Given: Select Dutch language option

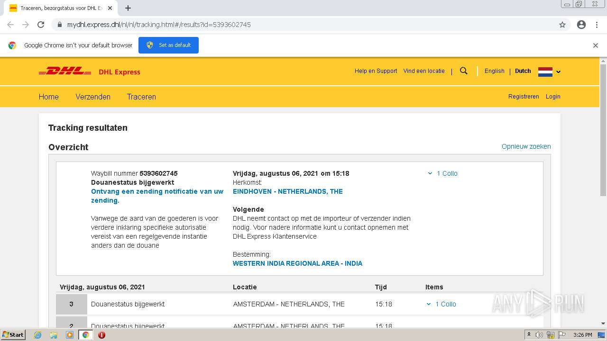Looking at the screenshot, I should 523,71.
